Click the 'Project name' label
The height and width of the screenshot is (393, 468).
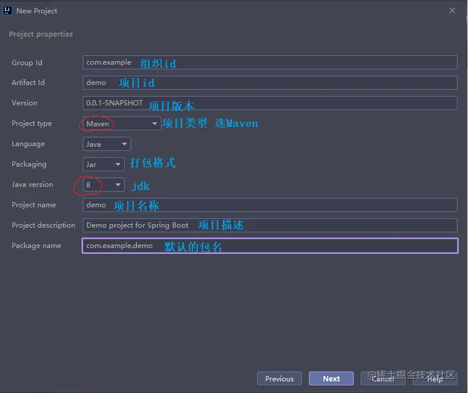[x=34, y=205]
